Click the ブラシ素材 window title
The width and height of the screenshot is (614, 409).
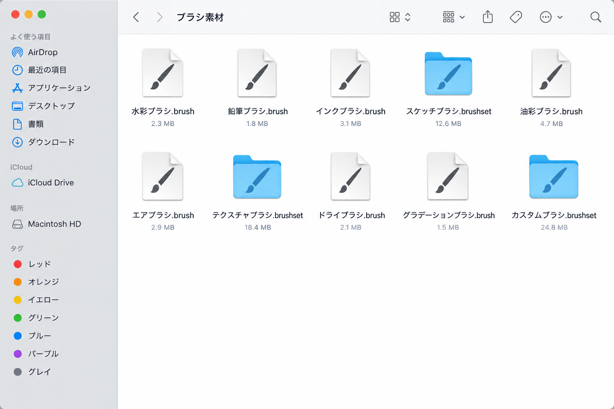pyautogui.click(x=200, y=17)
